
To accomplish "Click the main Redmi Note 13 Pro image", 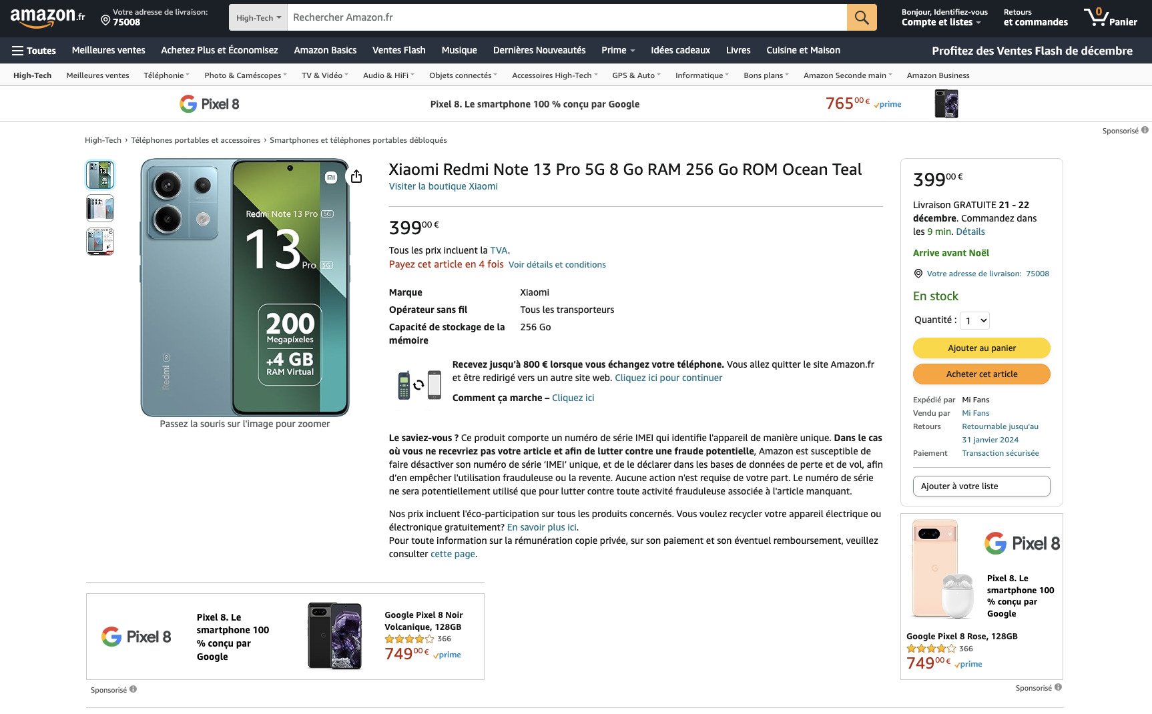I will 245,288.
